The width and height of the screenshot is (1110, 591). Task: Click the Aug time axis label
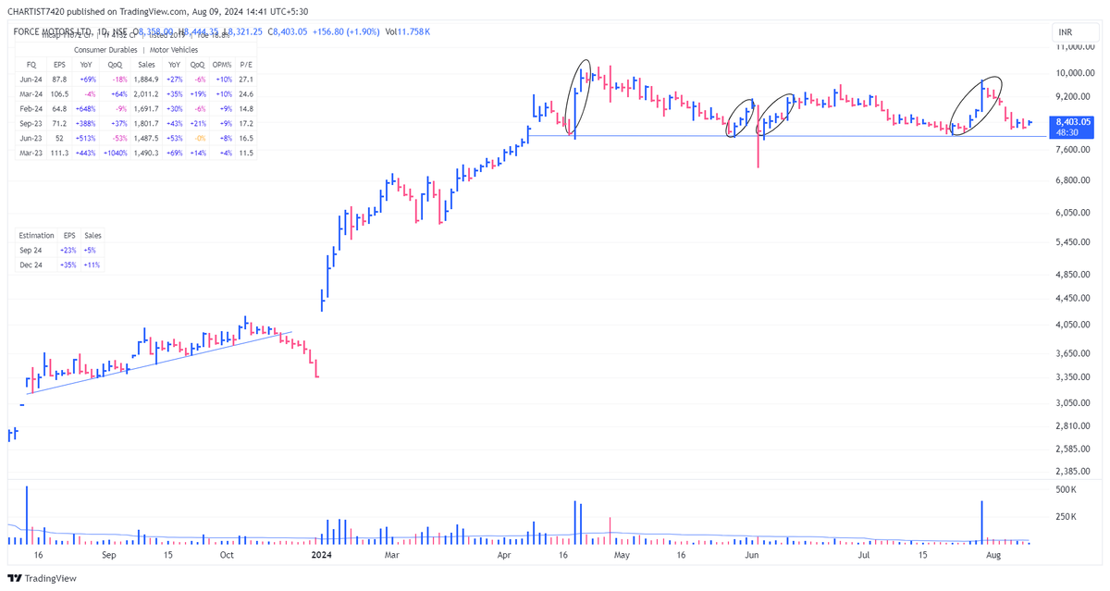pyautogui.click(x=993, y=555)
